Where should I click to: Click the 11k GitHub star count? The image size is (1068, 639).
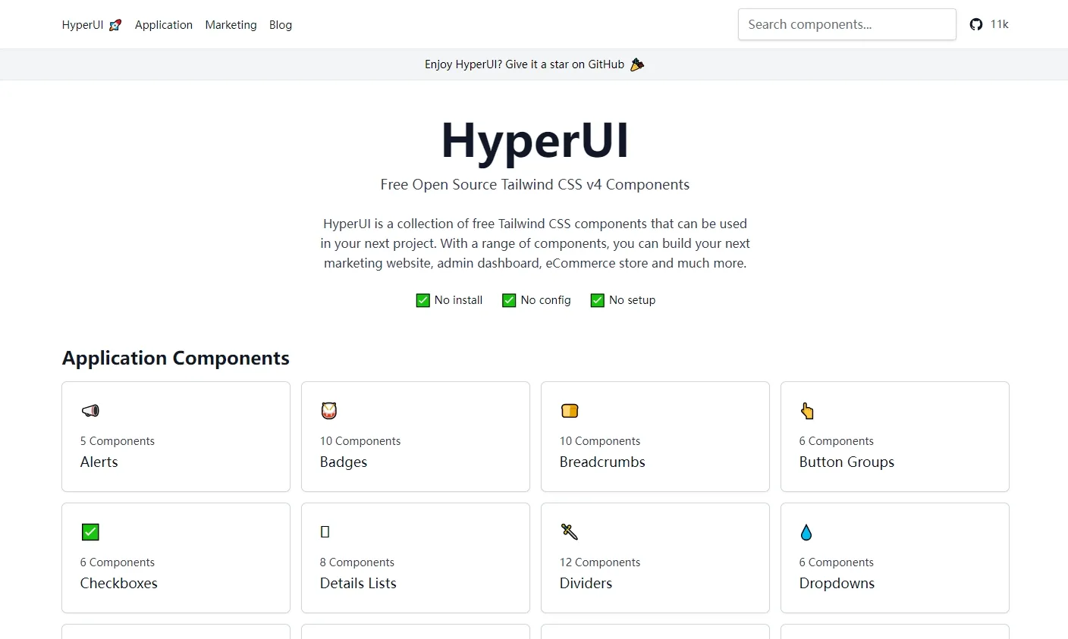click(x=999, y=24)
